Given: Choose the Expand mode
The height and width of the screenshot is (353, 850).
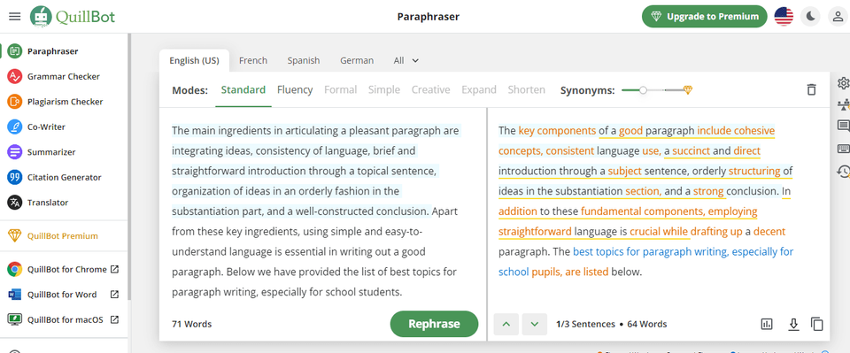Looking at the screenshot, I should pyautogui.click(x=479, y=90).
